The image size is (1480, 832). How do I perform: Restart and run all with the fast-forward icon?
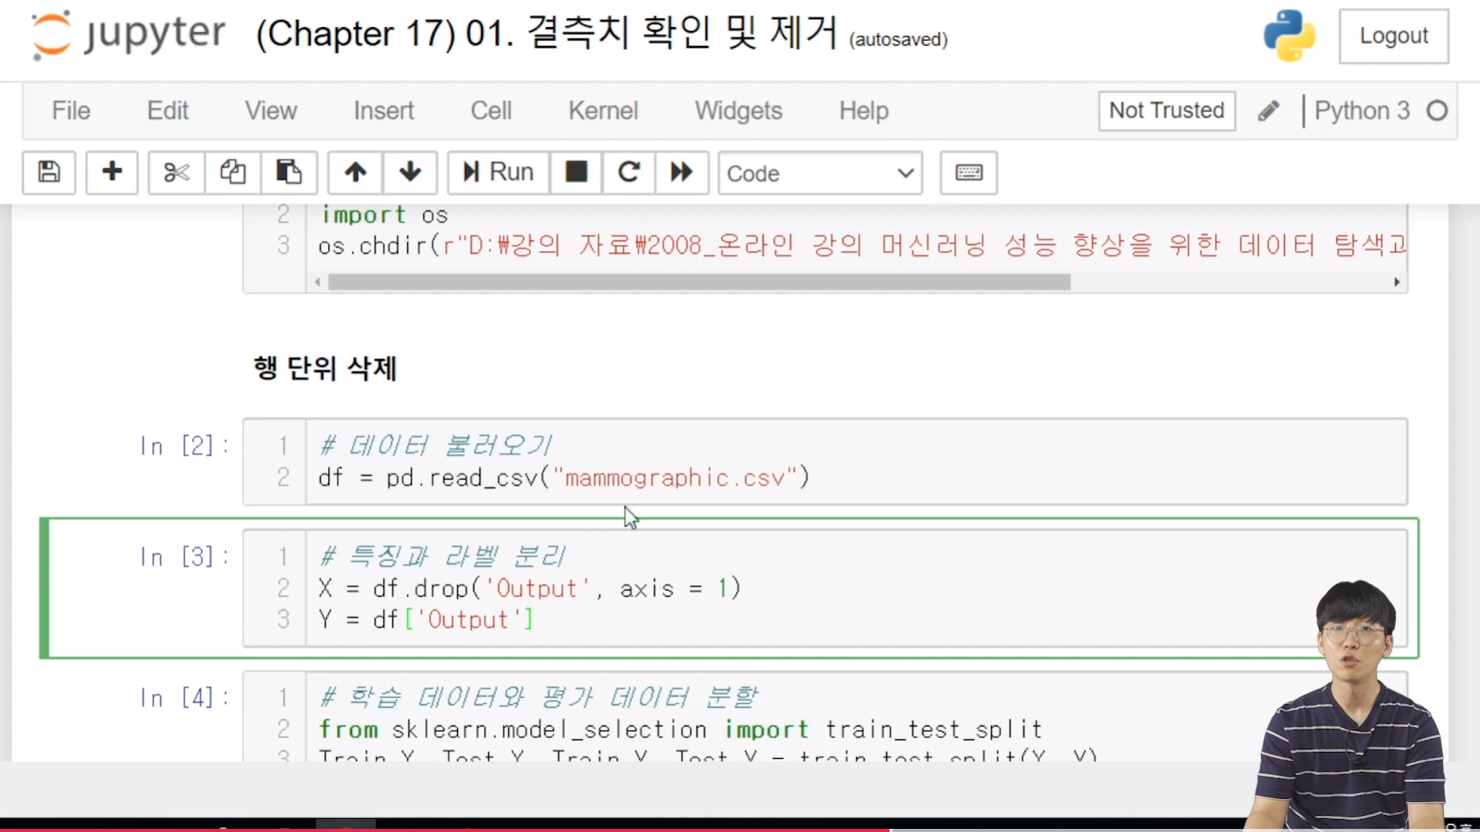coord(681,172)
